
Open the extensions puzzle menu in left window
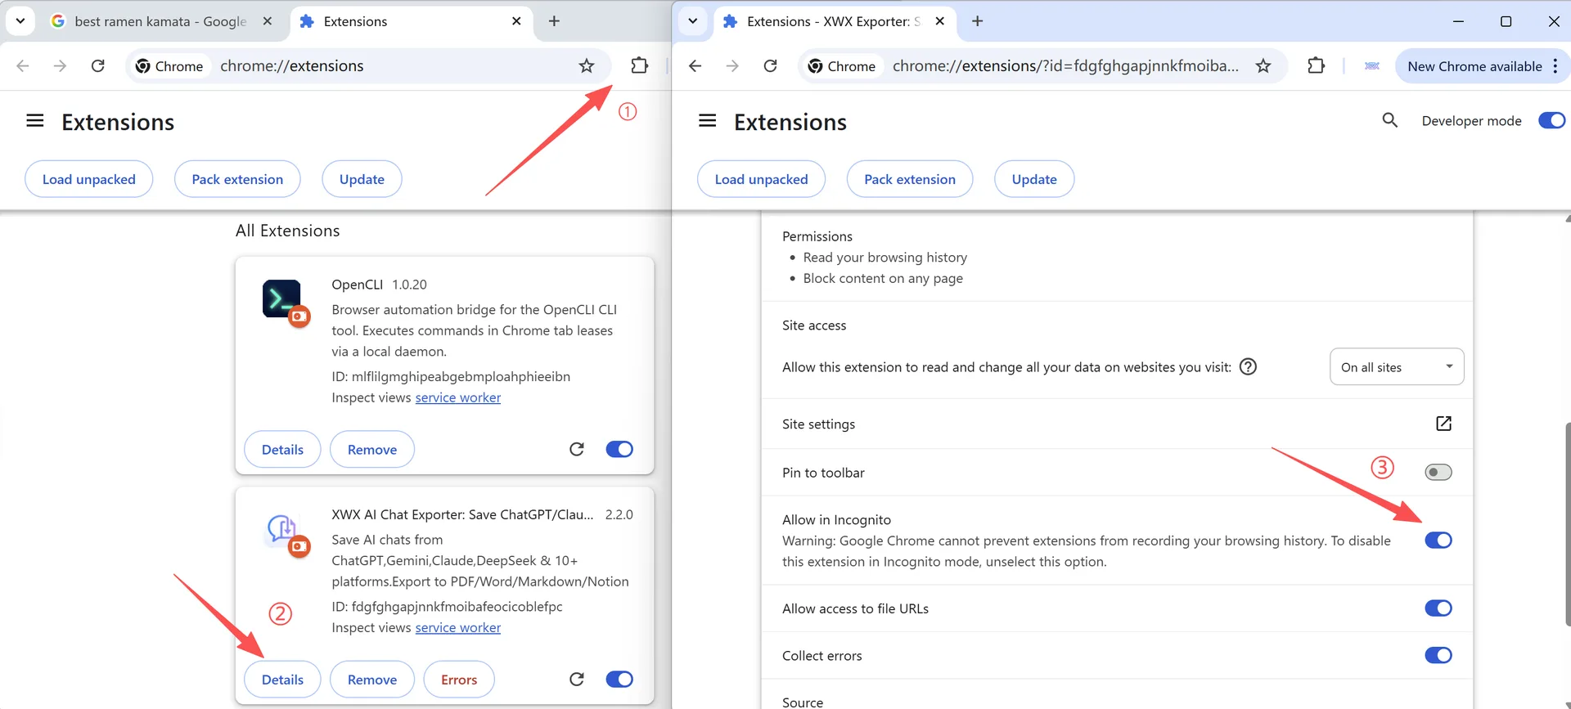click(x=639, y=65)
